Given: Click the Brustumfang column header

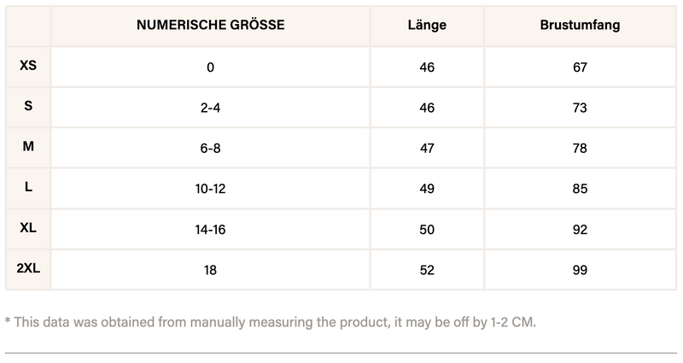Looking at the screenshot, I should tap(580, 26).
